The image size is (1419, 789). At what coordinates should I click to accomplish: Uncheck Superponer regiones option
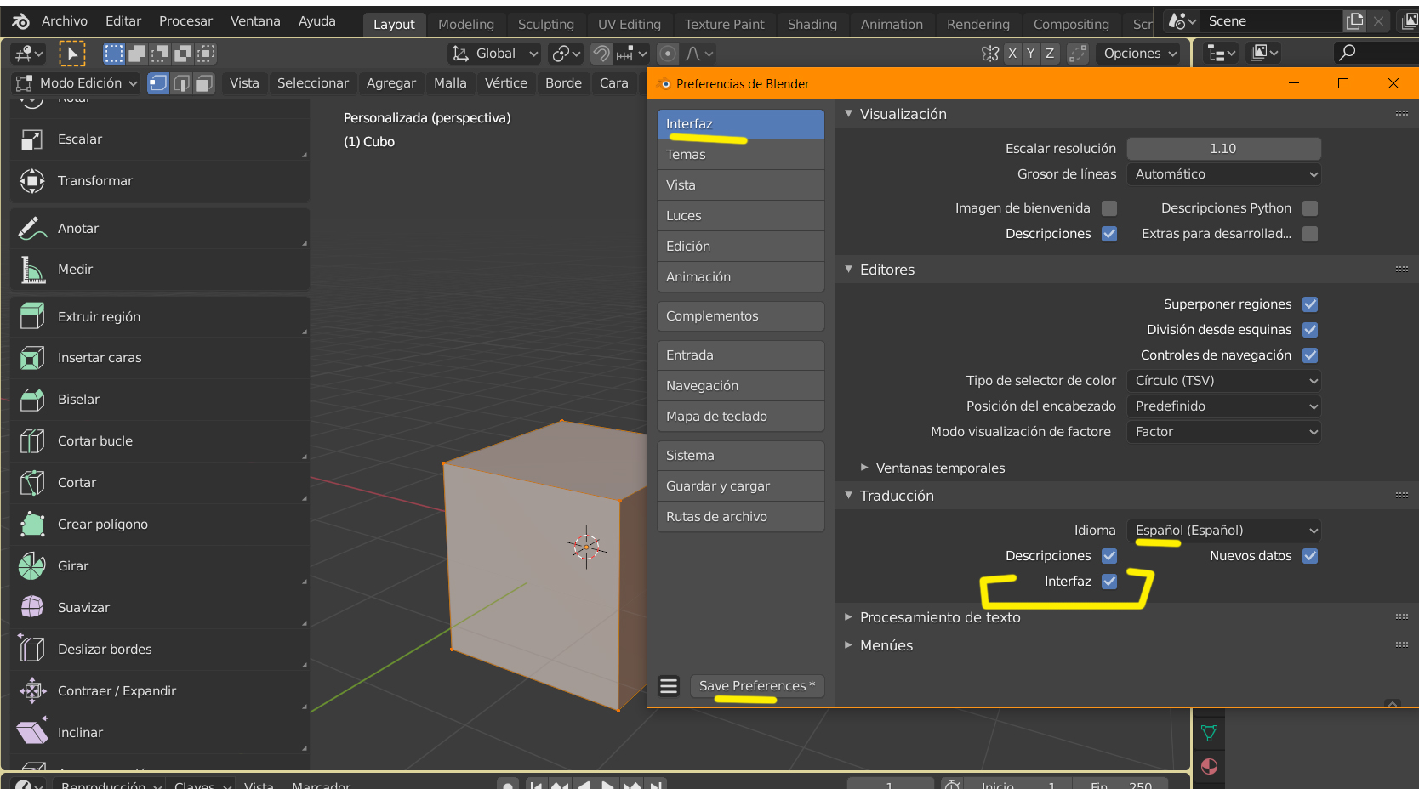(x=1310, y=304)
